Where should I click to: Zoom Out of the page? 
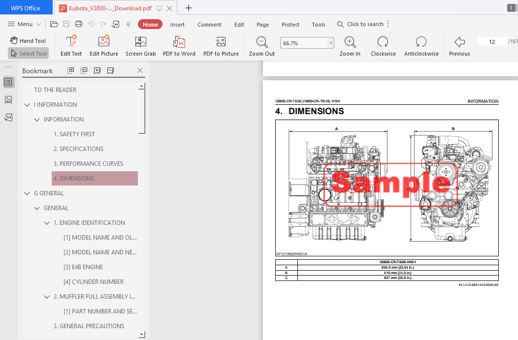click(x=261, y=46)
